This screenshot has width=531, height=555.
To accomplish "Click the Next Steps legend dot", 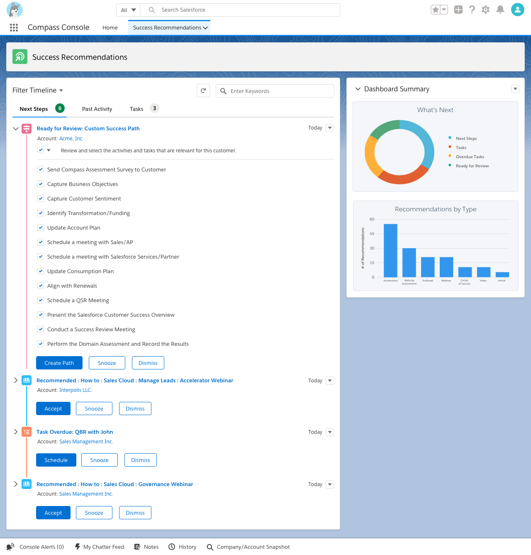I will point(450,137).
